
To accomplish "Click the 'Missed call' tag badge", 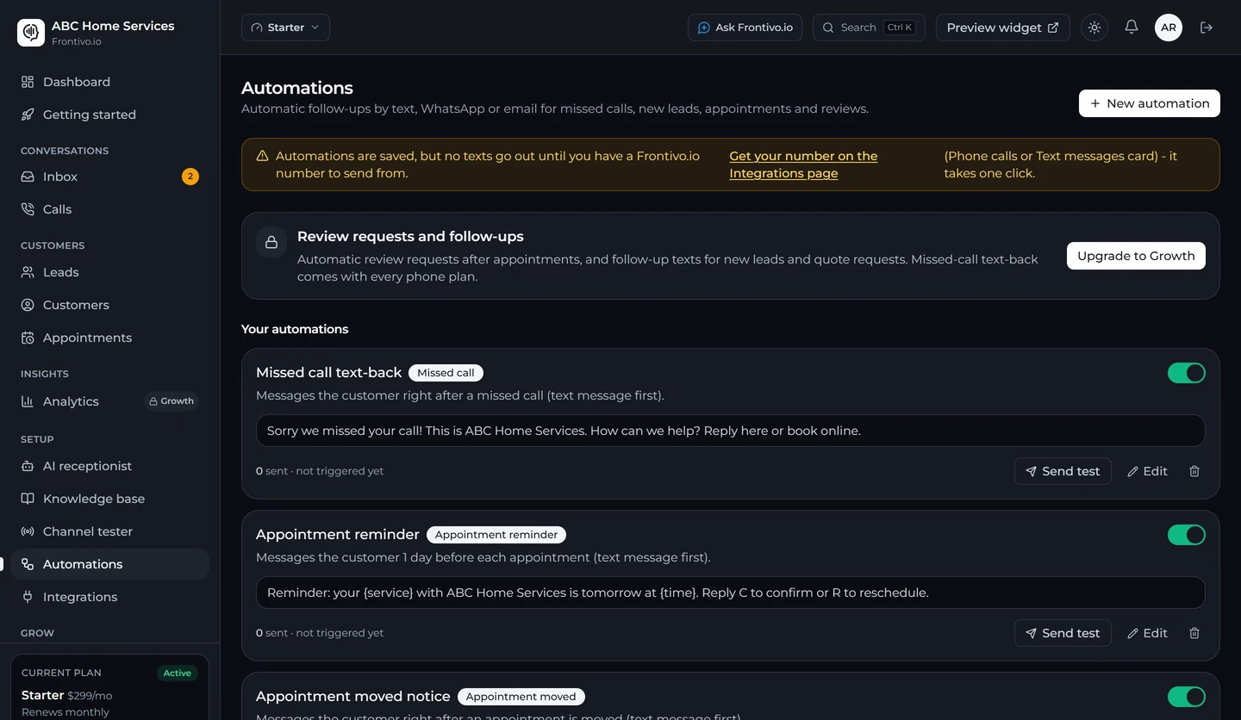I will coord(446,373).
